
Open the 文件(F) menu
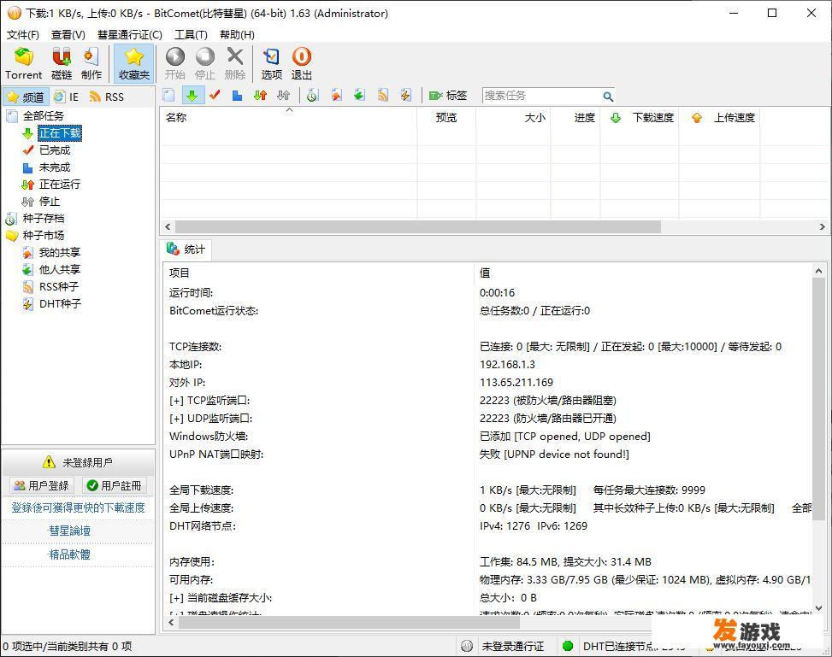[23, 35]
